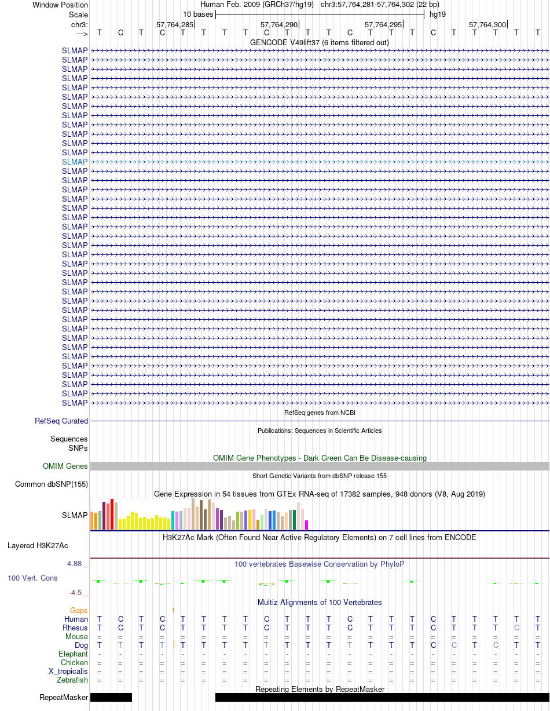
Task: Click the SLMAP label beside the GTEx bar chart
Action: tap(75, 515)
